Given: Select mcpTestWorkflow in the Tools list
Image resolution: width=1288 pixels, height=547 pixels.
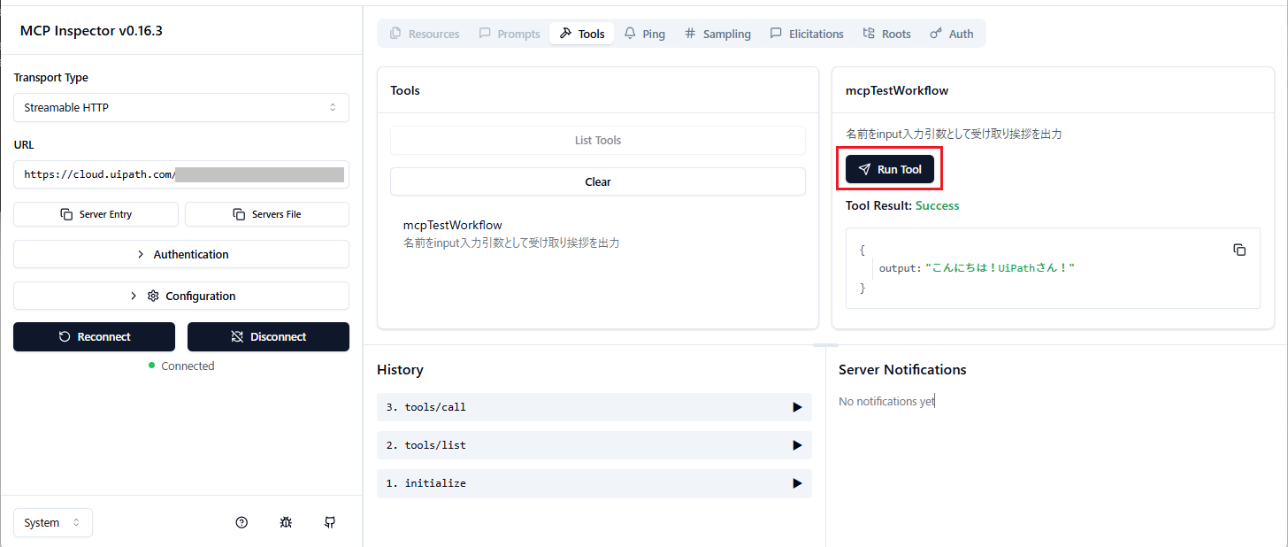Looking at the screenshot, I should 598,234.
